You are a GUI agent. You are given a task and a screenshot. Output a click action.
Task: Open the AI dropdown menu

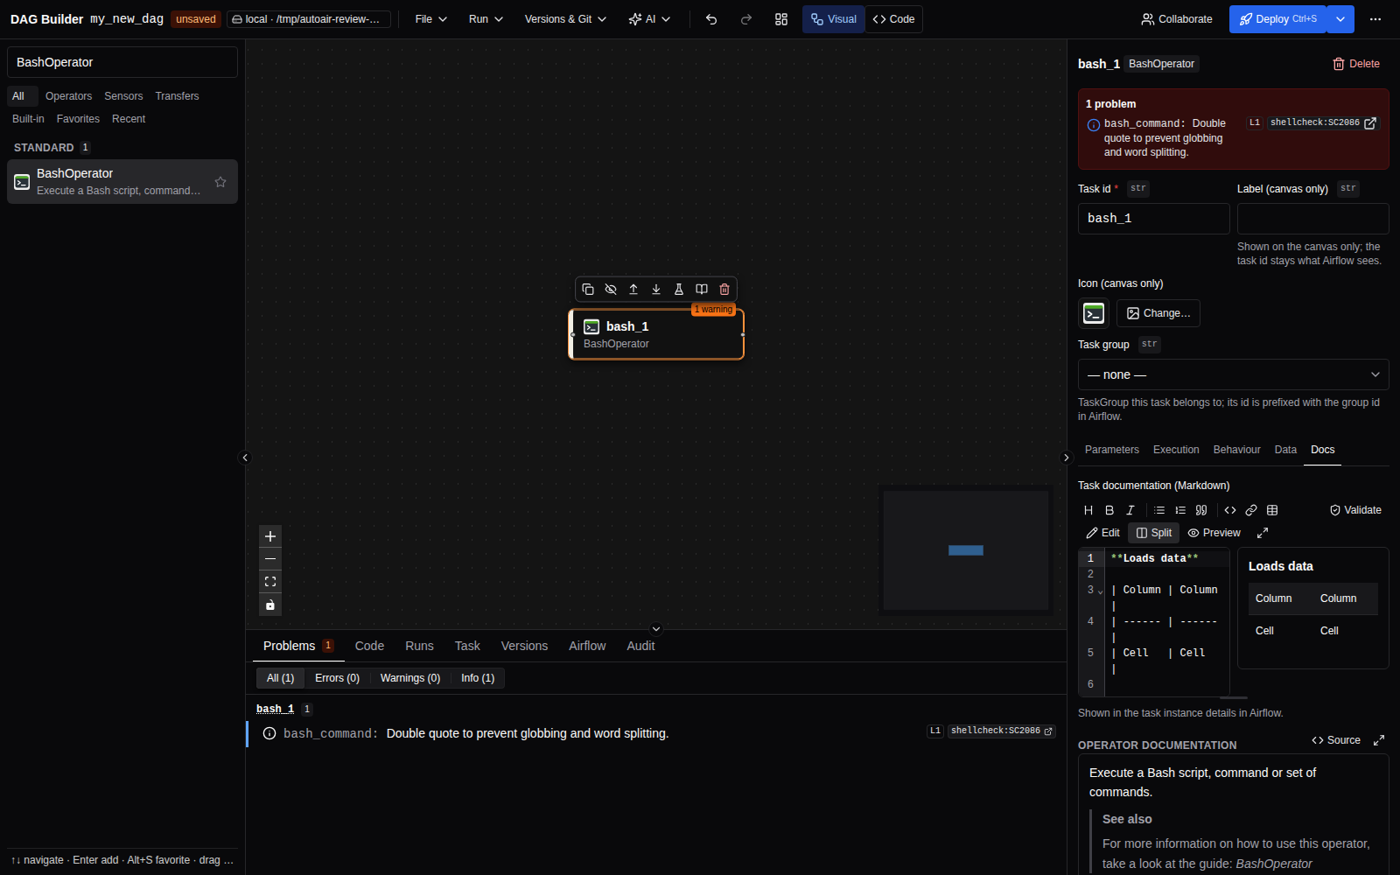click(x=649, y=19)
